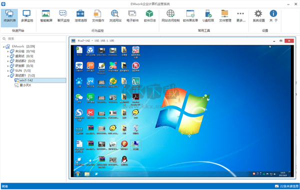300x190 pixels.
Task: Click the remote desktop Start button
Action: [77, 174]
